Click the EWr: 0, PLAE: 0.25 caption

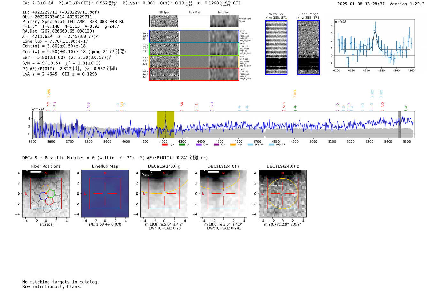165,228
